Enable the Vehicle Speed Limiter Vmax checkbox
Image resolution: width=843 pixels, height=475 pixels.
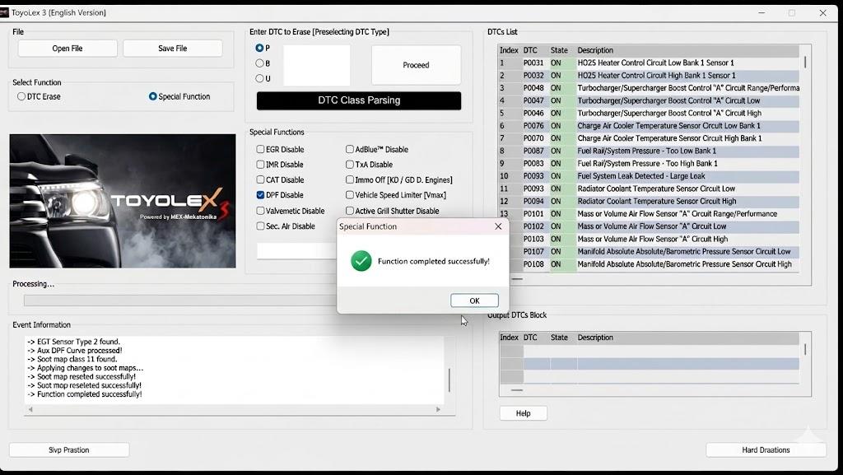pyautogui.click(x=350, y=195)
